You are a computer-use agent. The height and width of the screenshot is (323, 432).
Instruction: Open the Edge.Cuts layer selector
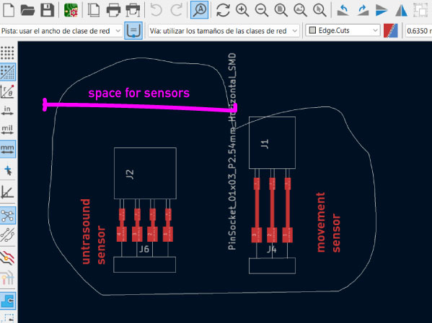pos(343,30)
